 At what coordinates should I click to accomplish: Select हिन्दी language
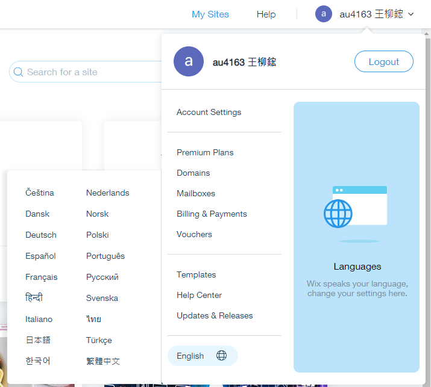pos(34,297)
